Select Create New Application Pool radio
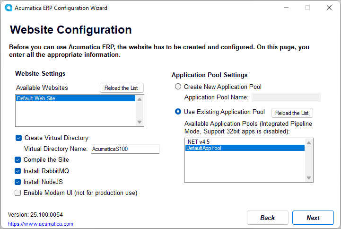The width and height of the screenshot is (341, 229). [x=178, y=87]
